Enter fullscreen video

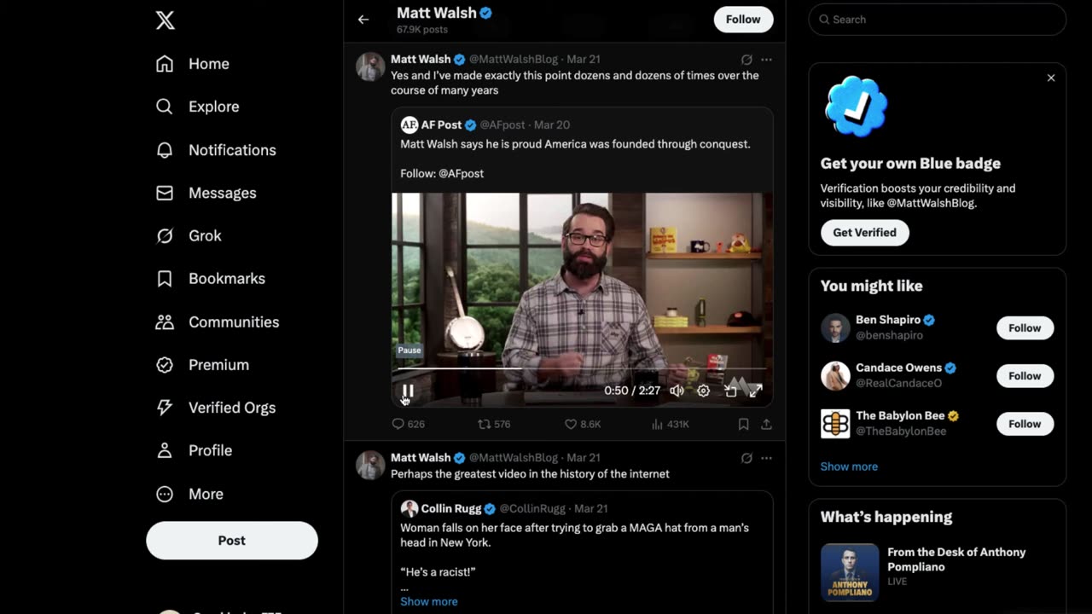pyautogui.click(x=756, y=391)
